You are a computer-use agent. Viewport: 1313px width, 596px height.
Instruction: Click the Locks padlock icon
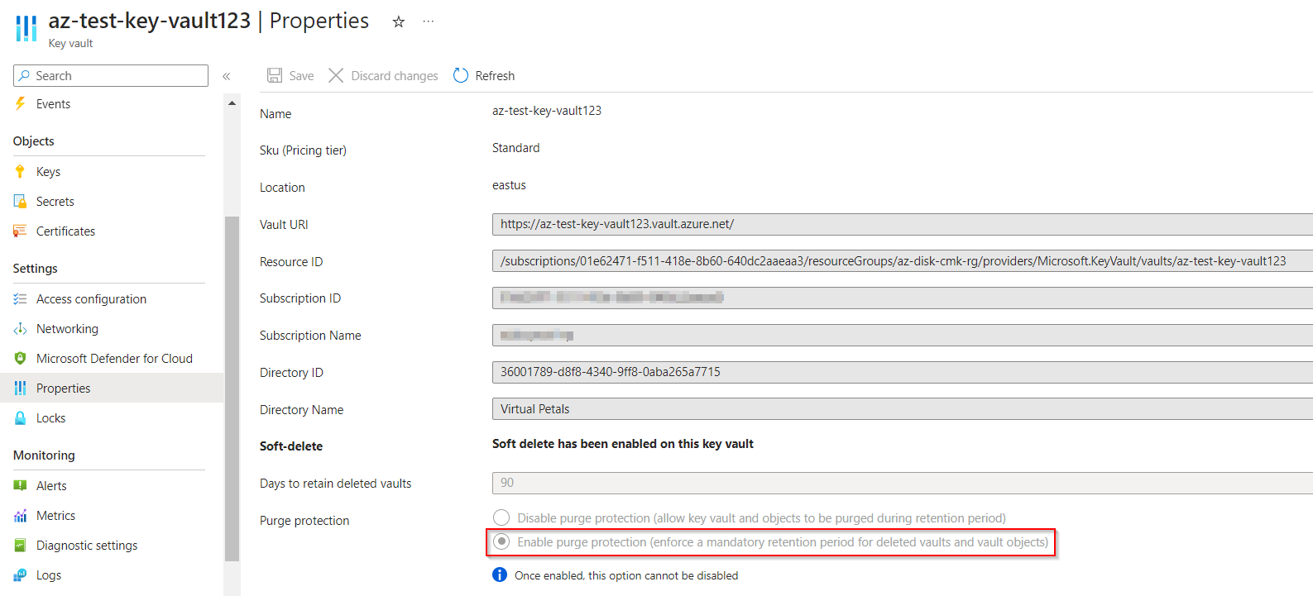coord(21,417)
